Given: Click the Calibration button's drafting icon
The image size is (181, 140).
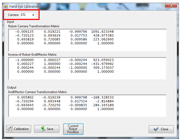Looking at the screenshot, I should click(10, 129).
